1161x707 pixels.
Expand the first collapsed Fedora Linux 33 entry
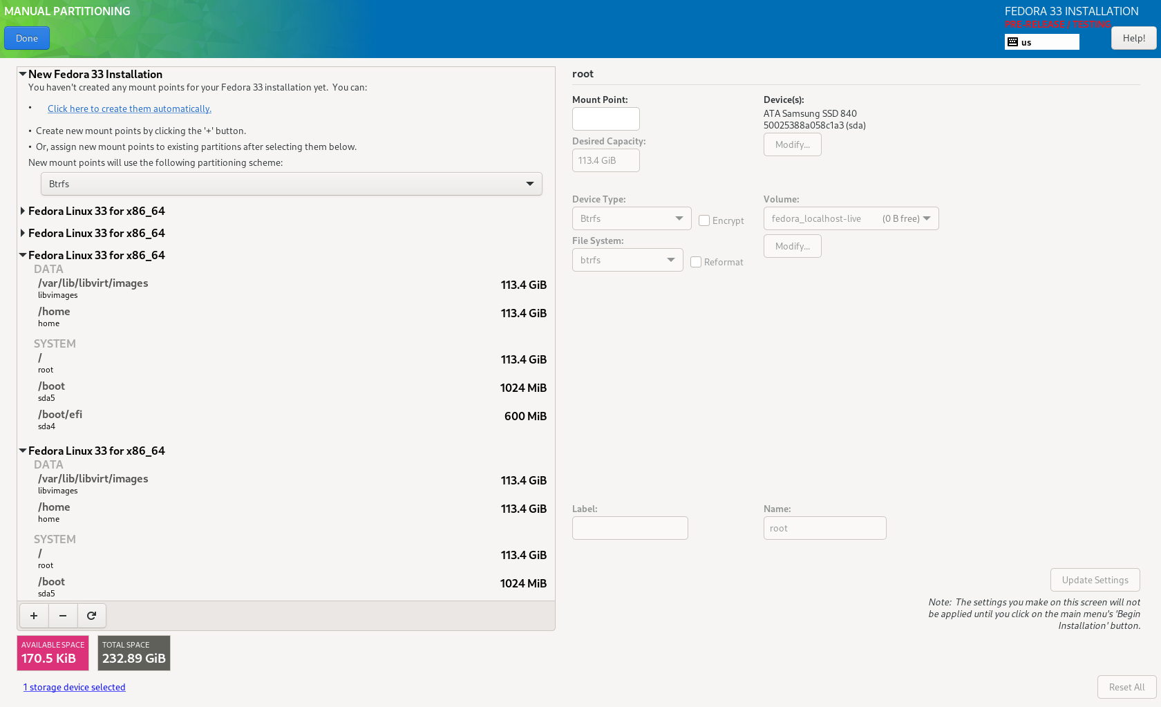pyautogui.click(x=23, y=211)
